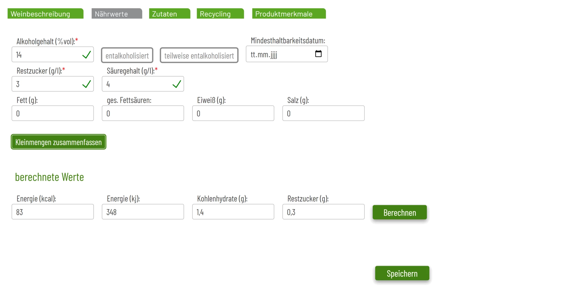Select the Salz (g) field
The width and height of the screenshot is (568, 303).
pos(323,113)
